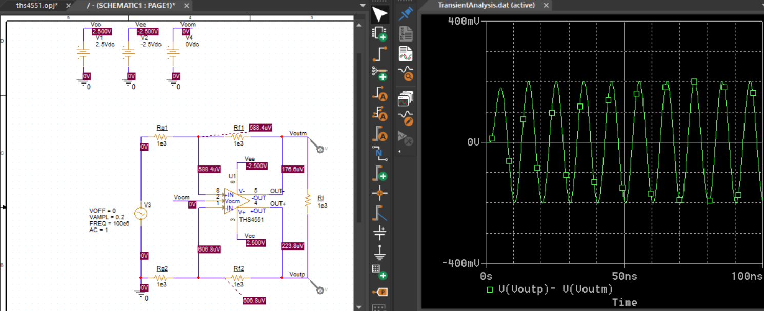Screen dimensions: 764x311
Task: Select the V1 2.5Vdc battery source
Action: pyautogui.click(x=83, y=54)
